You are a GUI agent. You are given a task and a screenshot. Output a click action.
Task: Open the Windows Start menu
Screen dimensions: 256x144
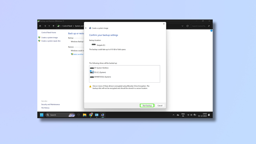point(42,115)
